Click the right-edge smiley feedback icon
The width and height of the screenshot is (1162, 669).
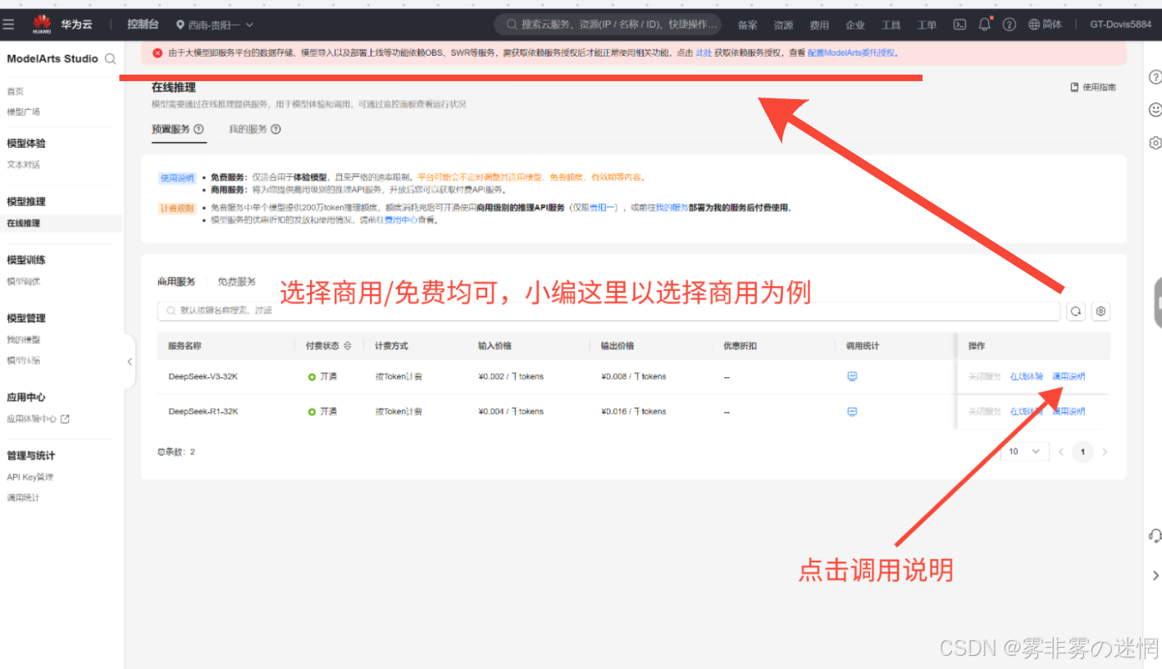click(x=1155, y=109)
